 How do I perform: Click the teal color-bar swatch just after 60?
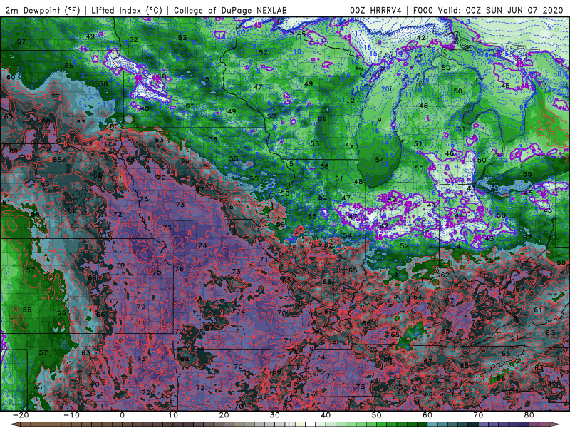tap(432, 424)
